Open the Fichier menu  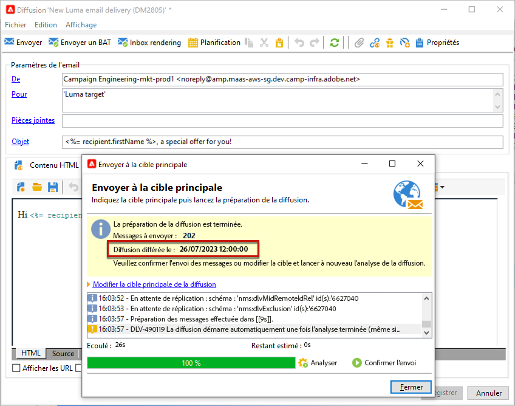(x=15, y=25)
